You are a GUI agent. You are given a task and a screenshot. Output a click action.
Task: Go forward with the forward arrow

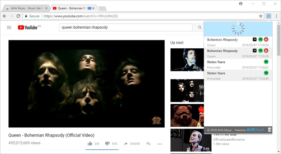[x=12, y=16]
